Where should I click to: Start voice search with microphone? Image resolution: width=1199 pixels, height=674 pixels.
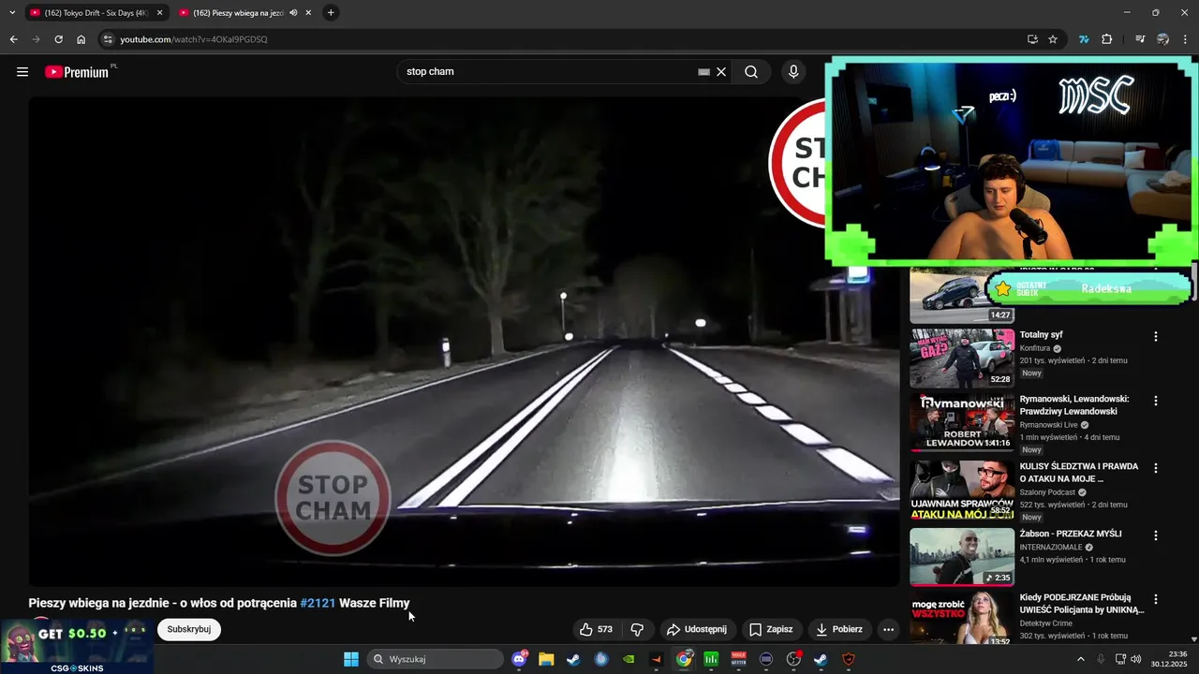(x=793, y=72)
